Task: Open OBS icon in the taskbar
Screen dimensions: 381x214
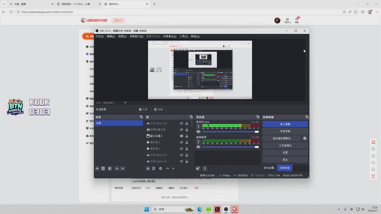Action: coord(226,209)
